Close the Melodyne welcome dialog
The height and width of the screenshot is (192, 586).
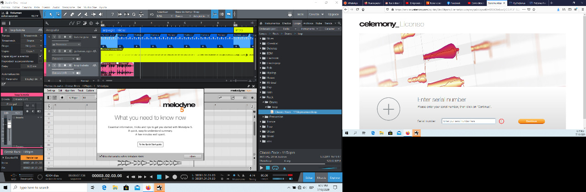193,156
